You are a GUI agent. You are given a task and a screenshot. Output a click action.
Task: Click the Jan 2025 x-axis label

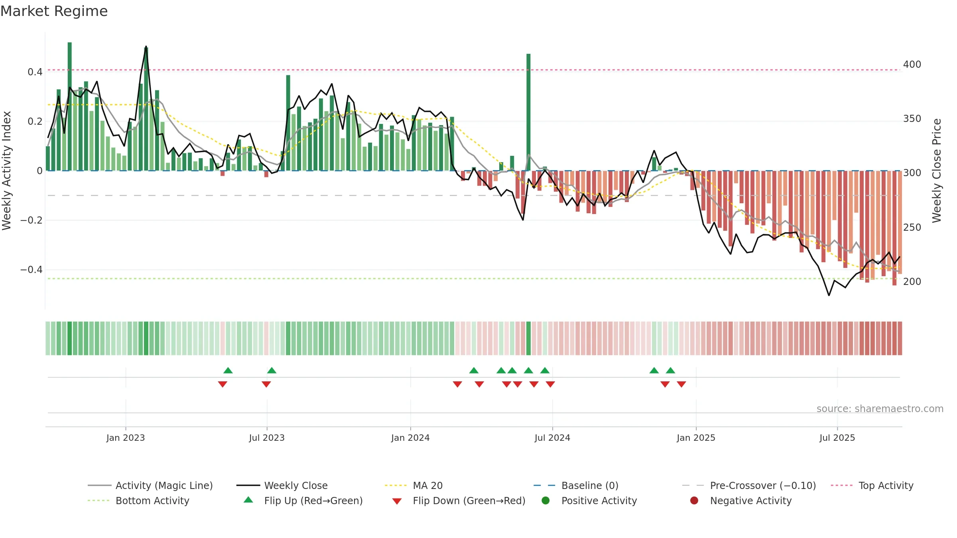click(696, 438)
